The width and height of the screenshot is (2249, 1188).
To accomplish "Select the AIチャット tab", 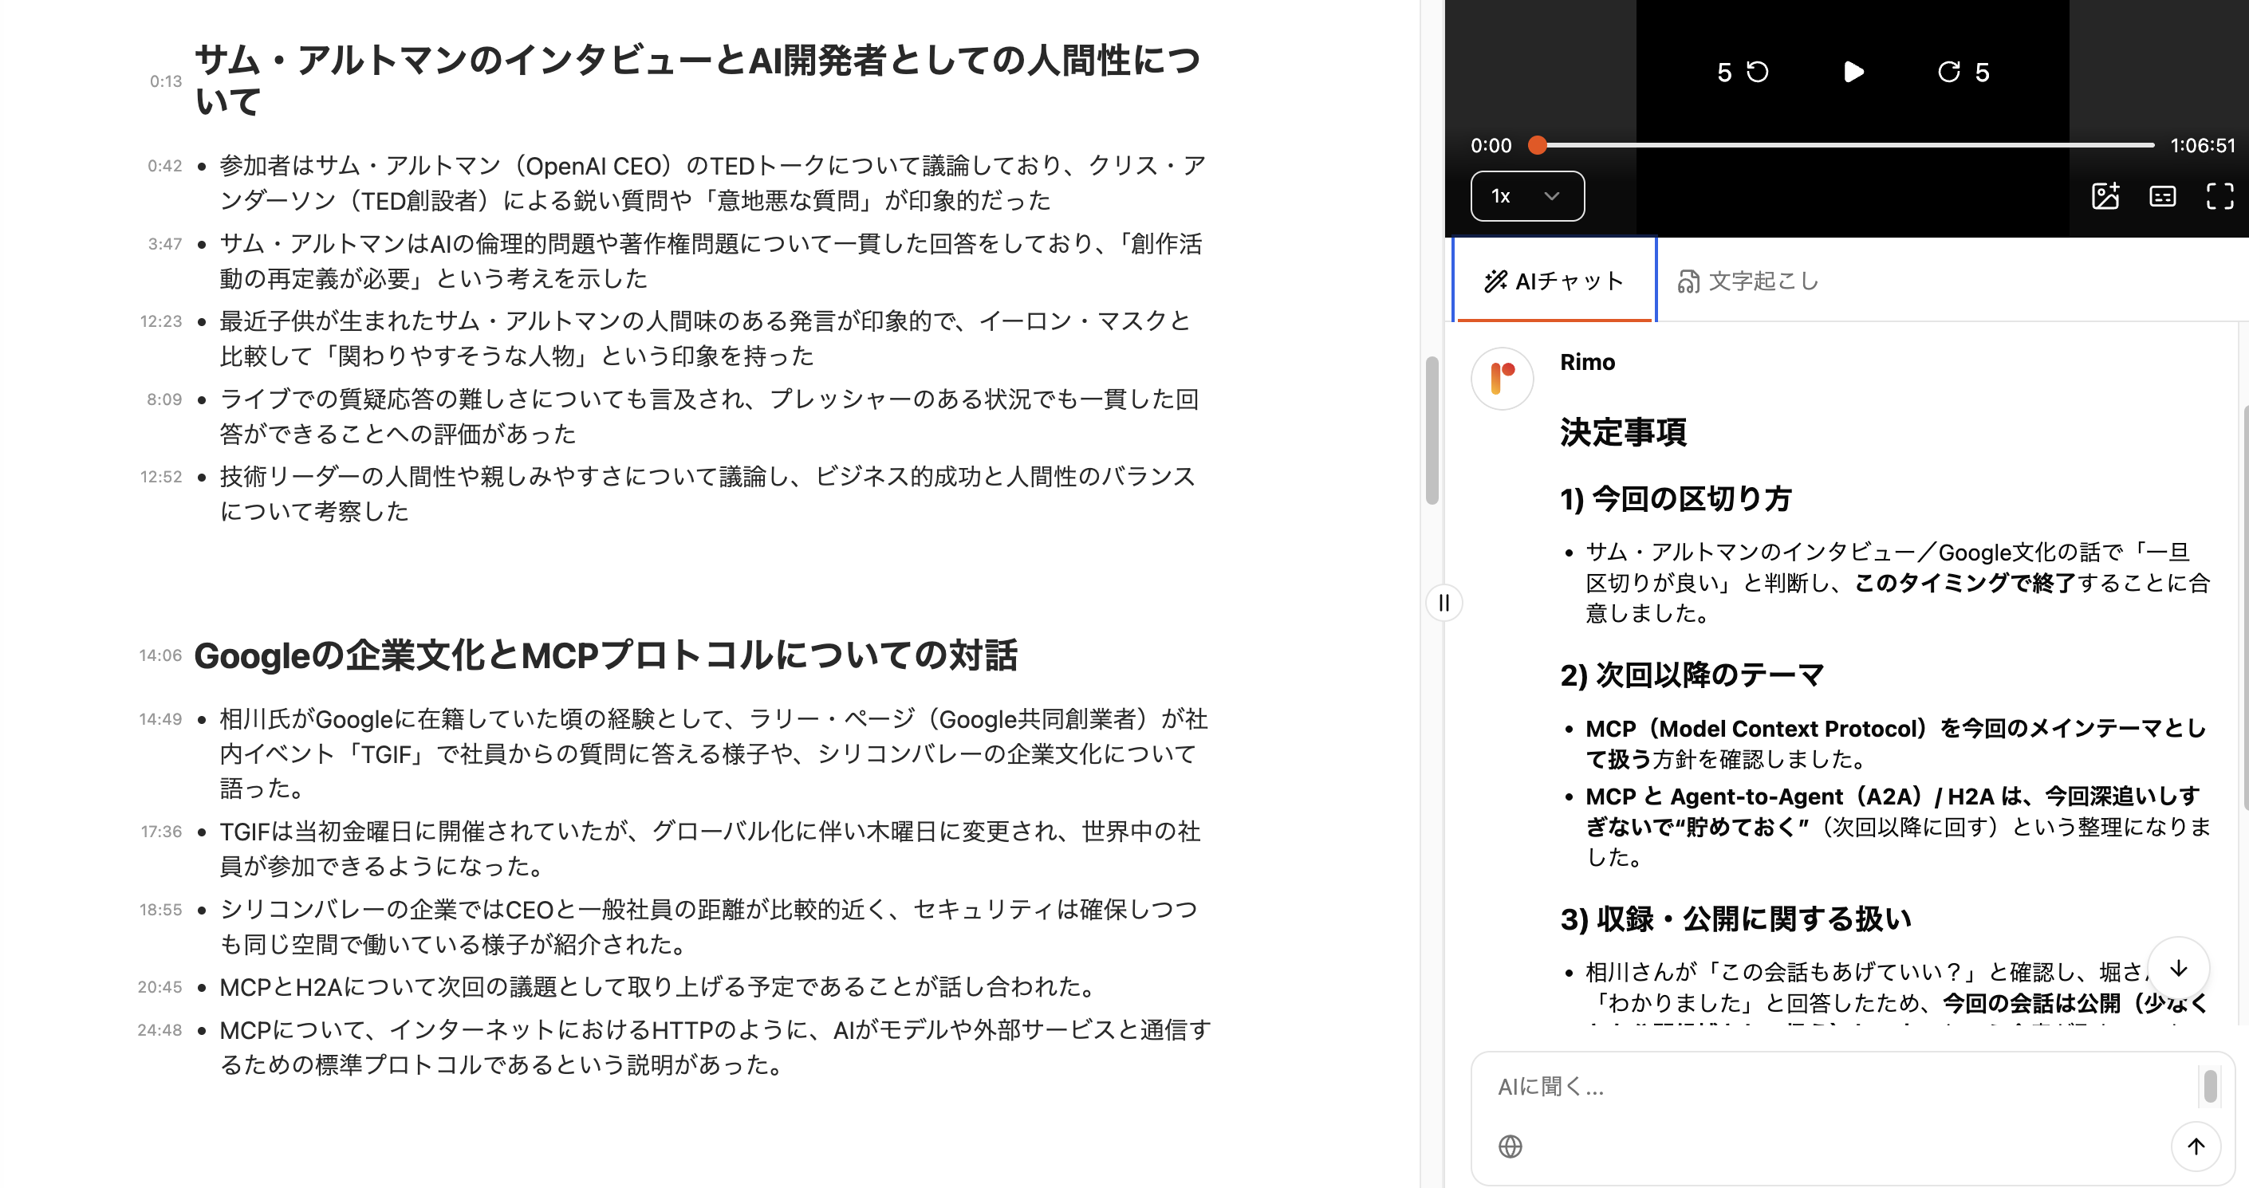I will tap(1554, 280).
